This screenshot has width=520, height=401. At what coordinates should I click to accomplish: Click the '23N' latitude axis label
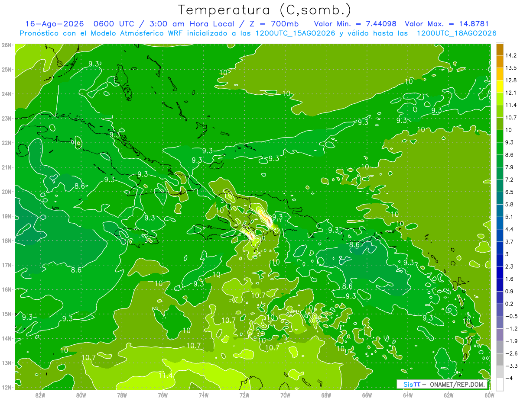click(x=6, y=118)
